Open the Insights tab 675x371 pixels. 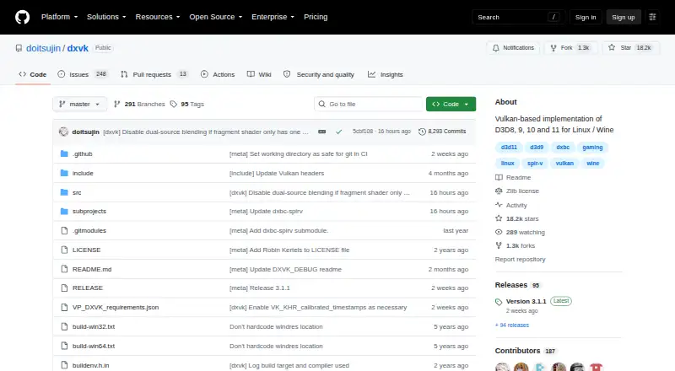pos(386,74)
